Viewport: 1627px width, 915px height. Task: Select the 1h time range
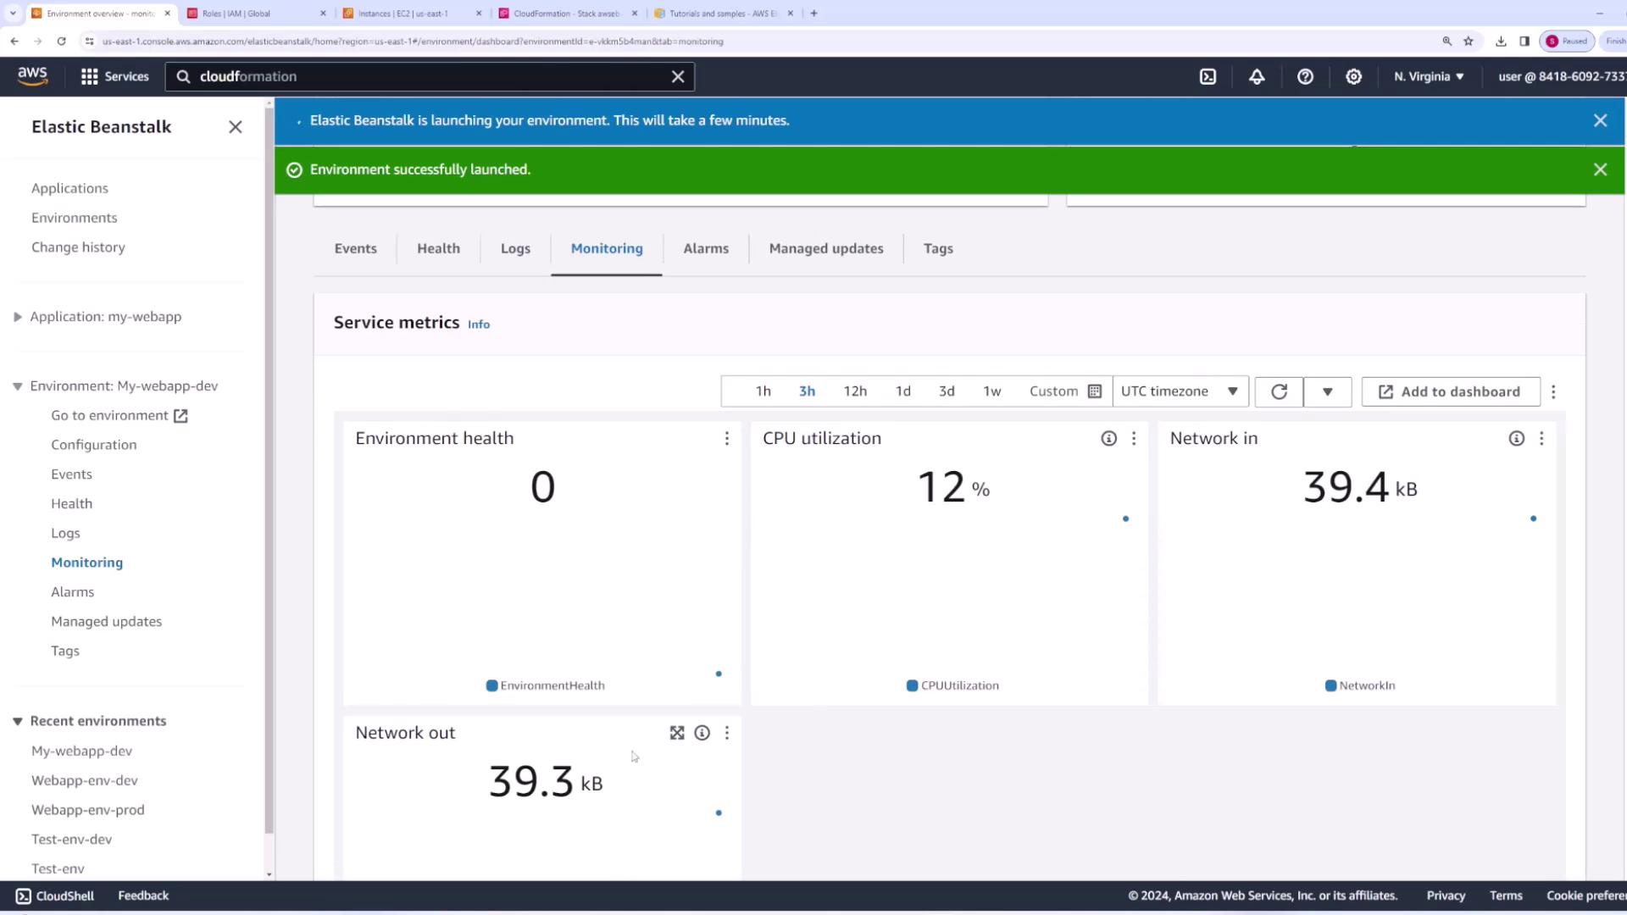pyautogui.click(x=763, y=391)
